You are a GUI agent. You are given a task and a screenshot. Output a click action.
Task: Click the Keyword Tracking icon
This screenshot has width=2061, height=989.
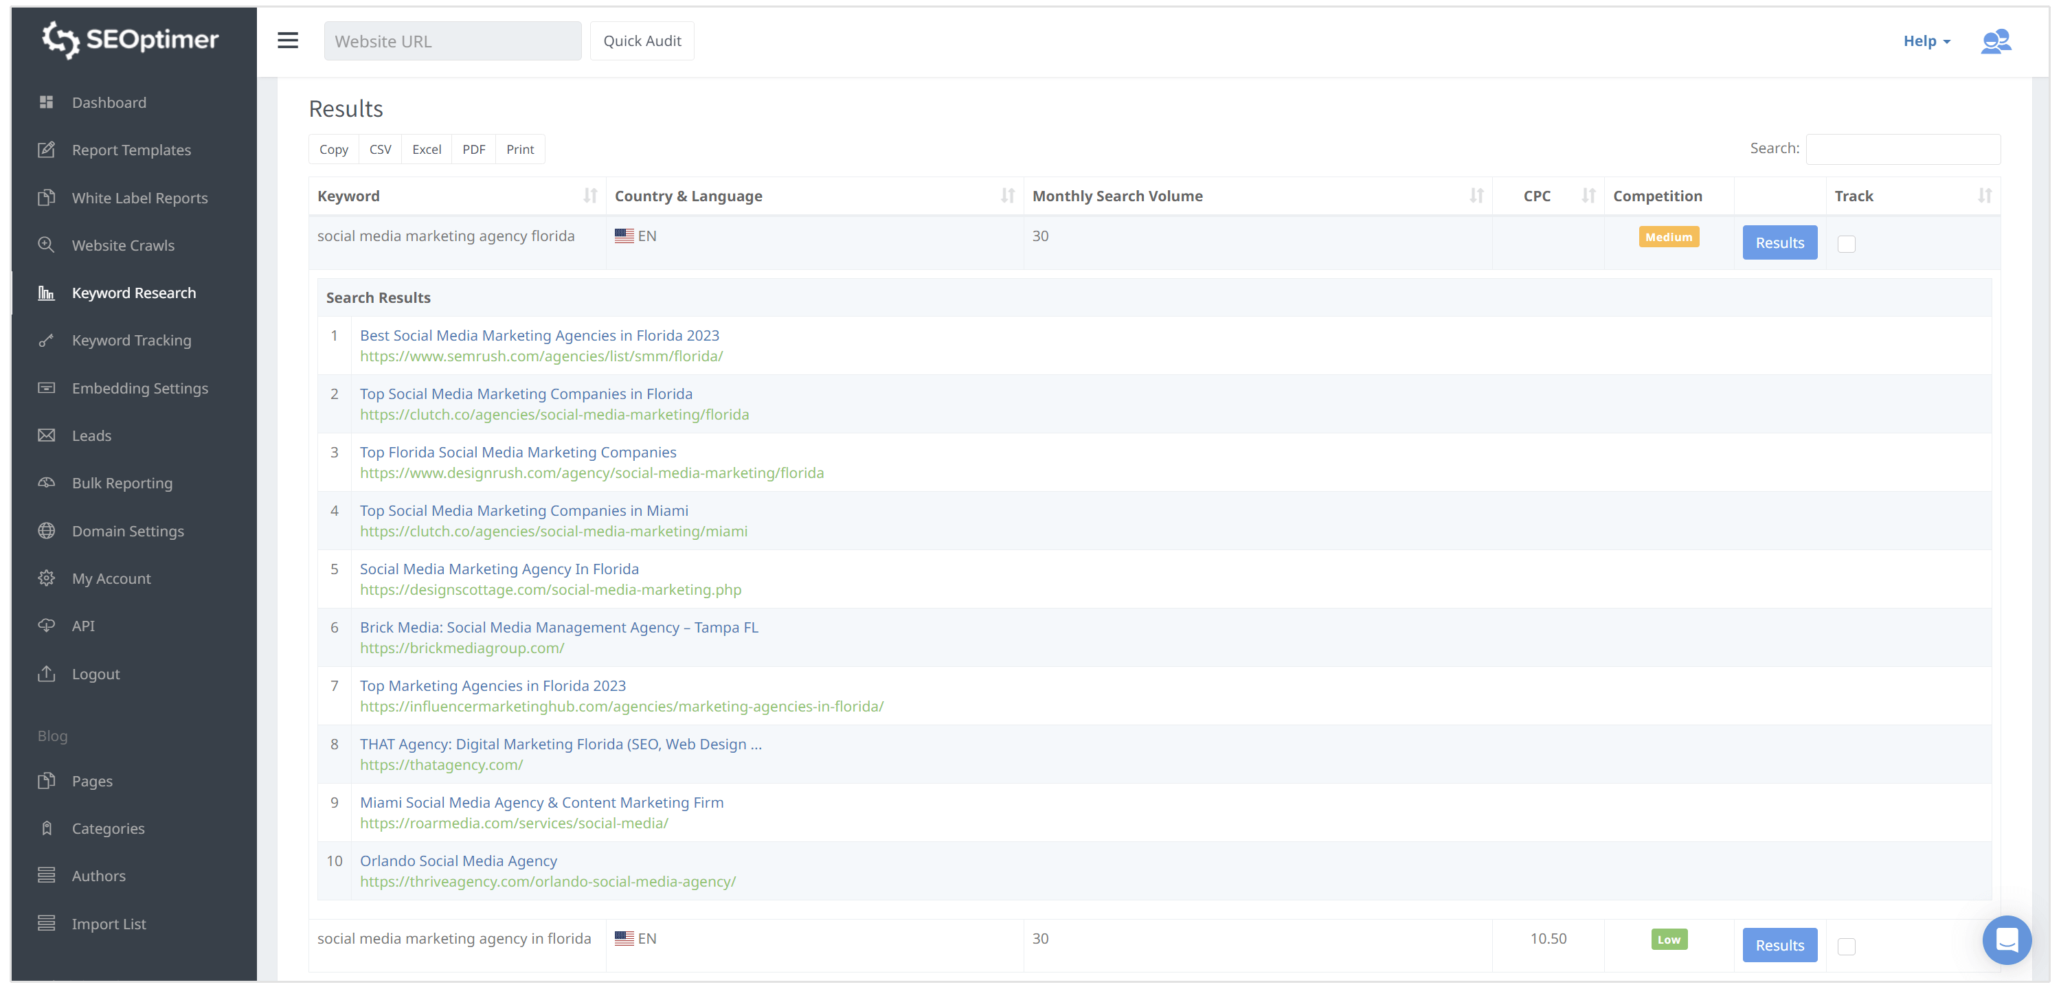[47, 340]
